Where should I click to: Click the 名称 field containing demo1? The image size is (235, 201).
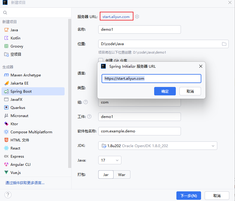[139, 29]
